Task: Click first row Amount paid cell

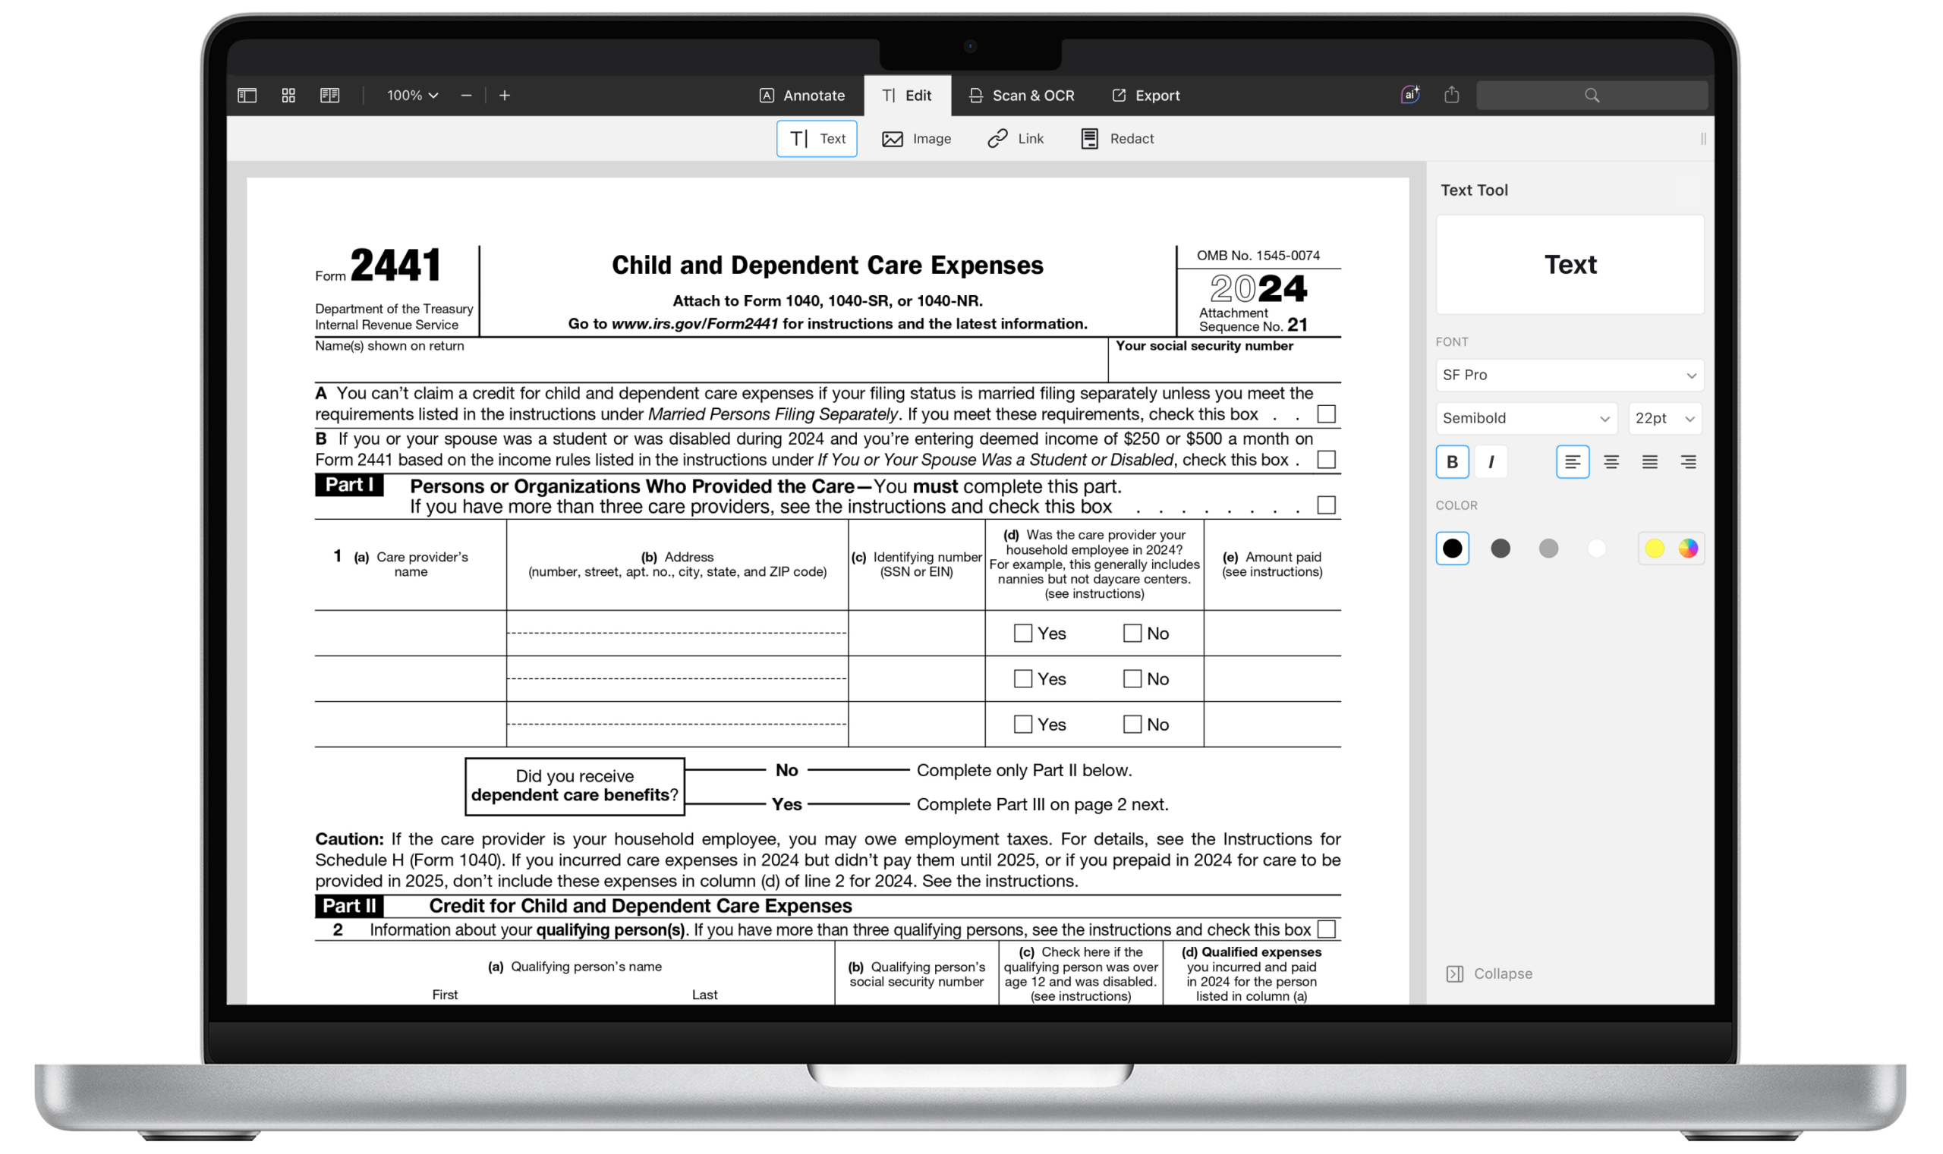Action: tap(1272, 633)
